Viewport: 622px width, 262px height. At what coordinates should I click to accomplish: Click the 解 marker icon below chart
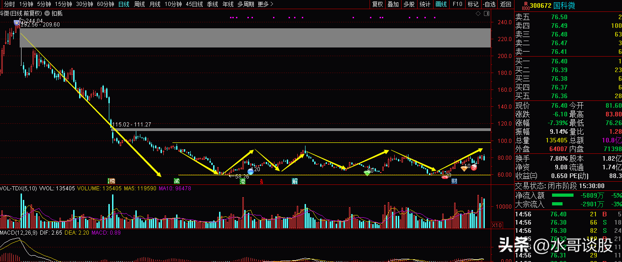point(295,181)
